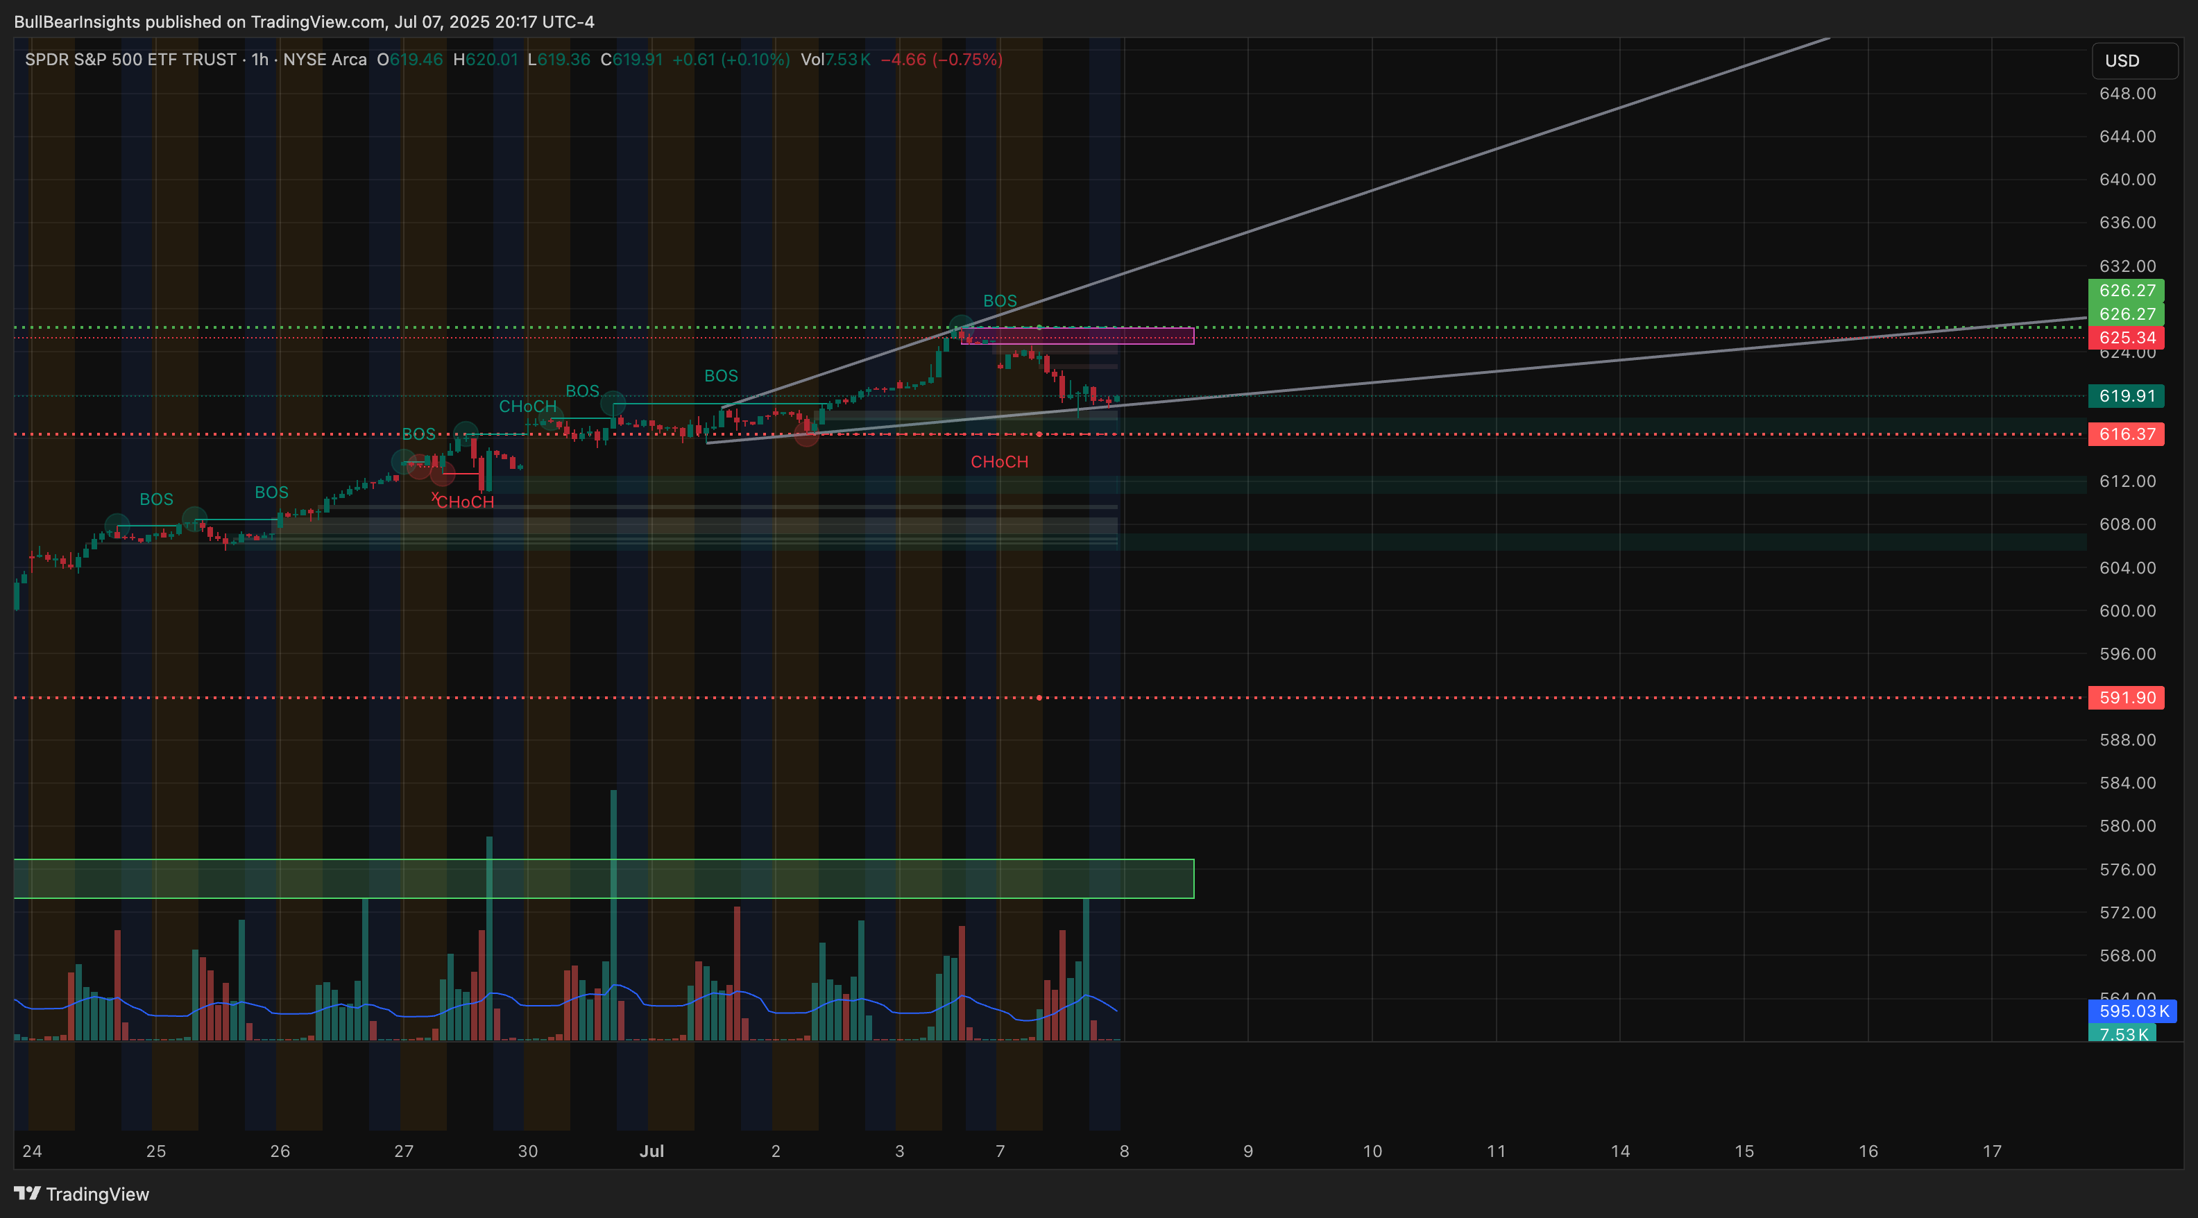Select the SPDR S&P 500 ETF TRUST title
Screen dimensions: 2198x1218
130,60
